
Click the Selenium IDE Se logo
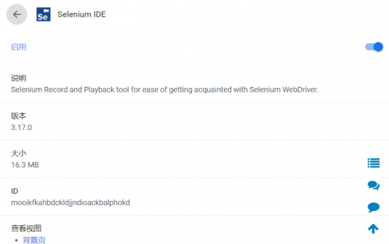tap(43, 14)
